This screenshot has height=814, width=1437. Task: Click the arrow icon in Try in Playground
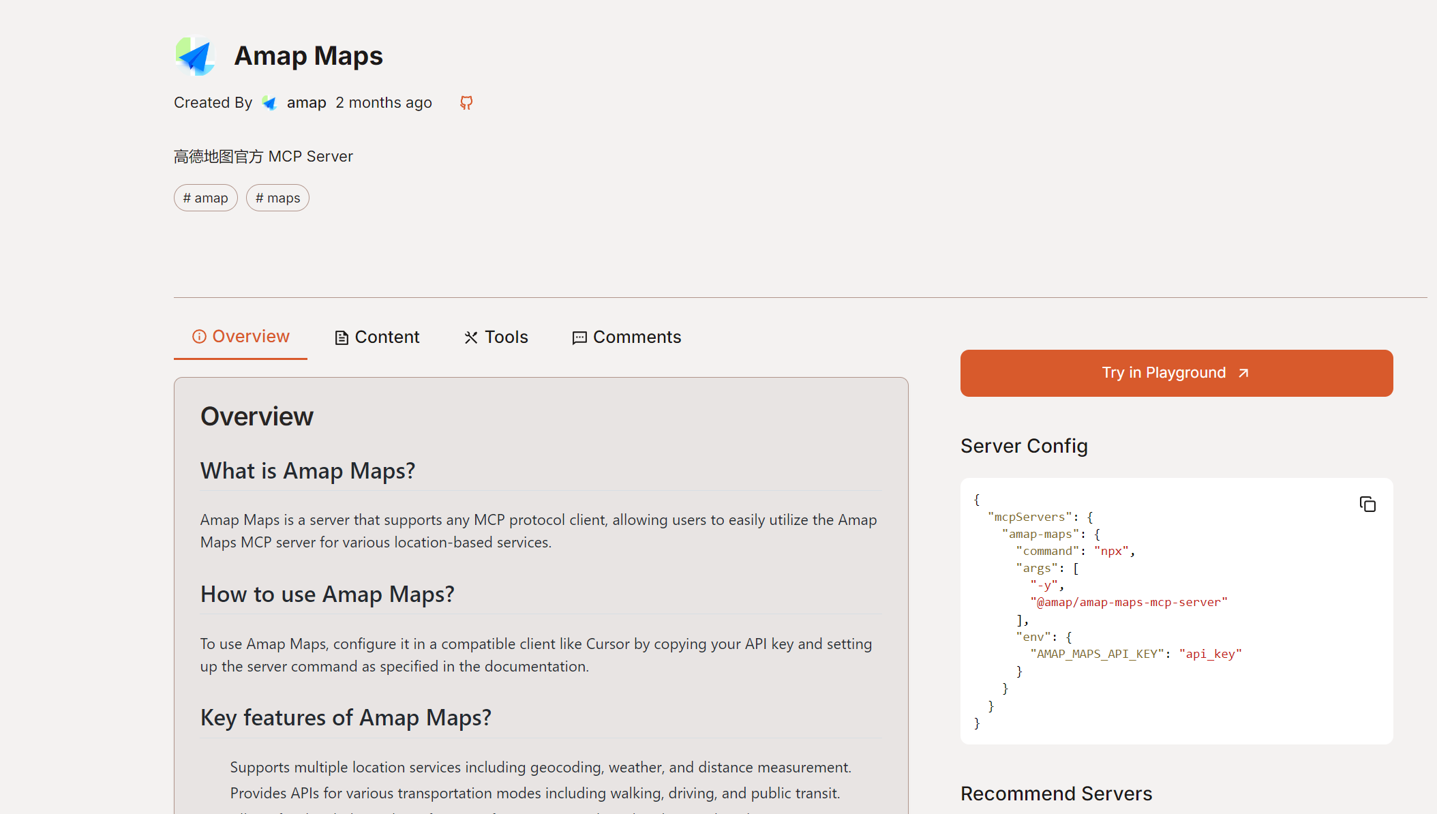tap(1243, 373)
